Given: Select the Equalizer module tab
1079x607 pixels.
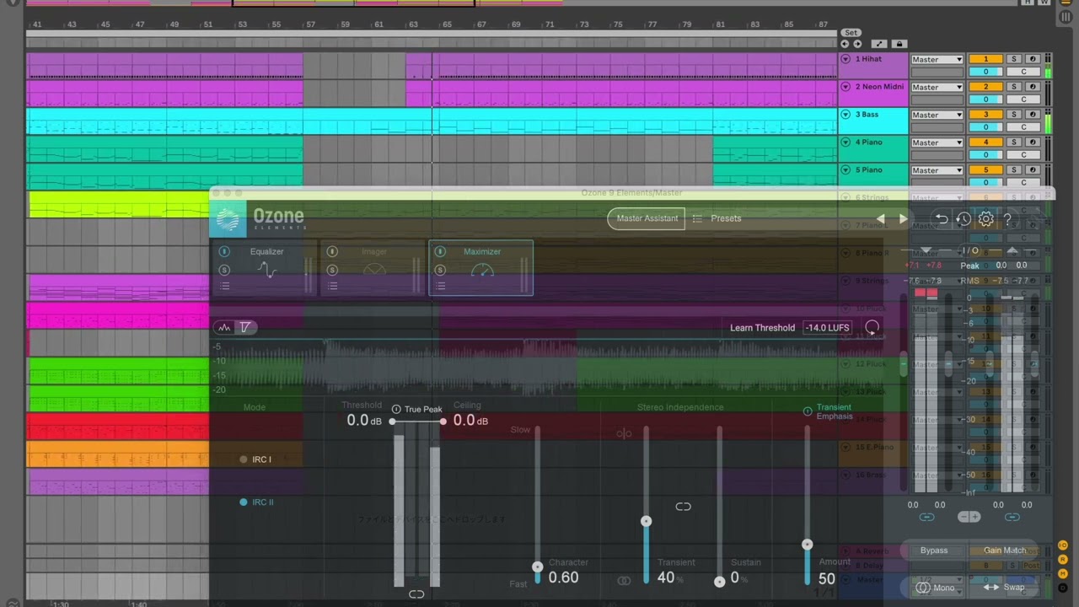Looking at the screenshot, I should pyautogui.click(x=266, y=268).
